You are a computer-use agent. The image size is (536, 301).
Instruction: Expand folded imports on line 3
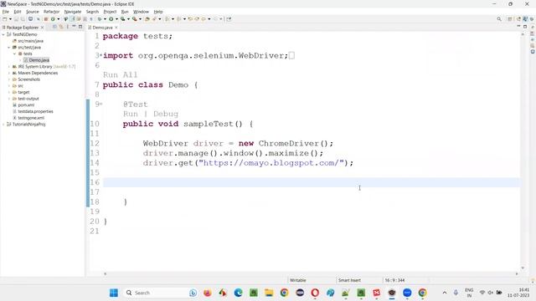tap(100, 55)
